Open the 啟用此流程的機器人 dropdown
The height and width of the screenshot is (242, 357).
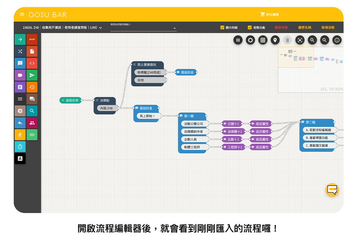[143, 27]
